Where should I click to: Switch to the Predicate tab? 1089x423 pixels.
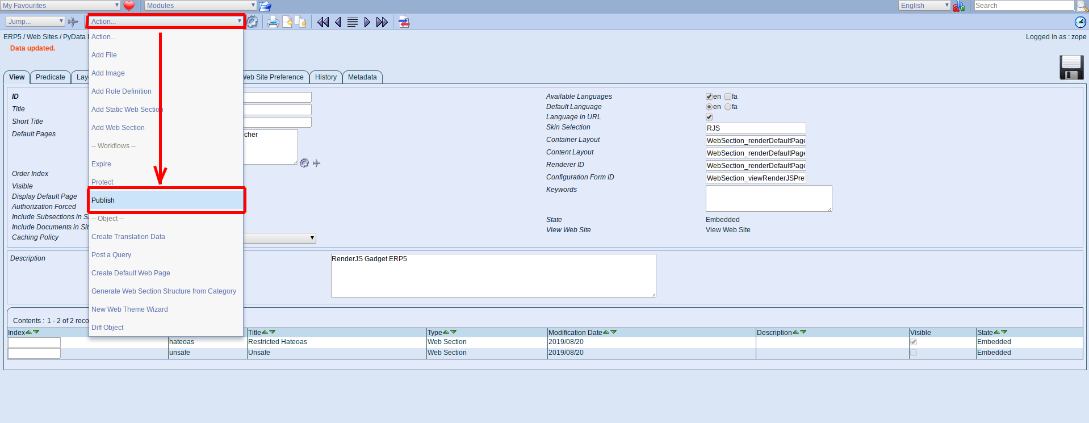(x=50, y=77)
